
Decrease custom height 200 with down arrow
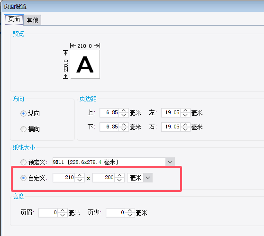[119, 180]
